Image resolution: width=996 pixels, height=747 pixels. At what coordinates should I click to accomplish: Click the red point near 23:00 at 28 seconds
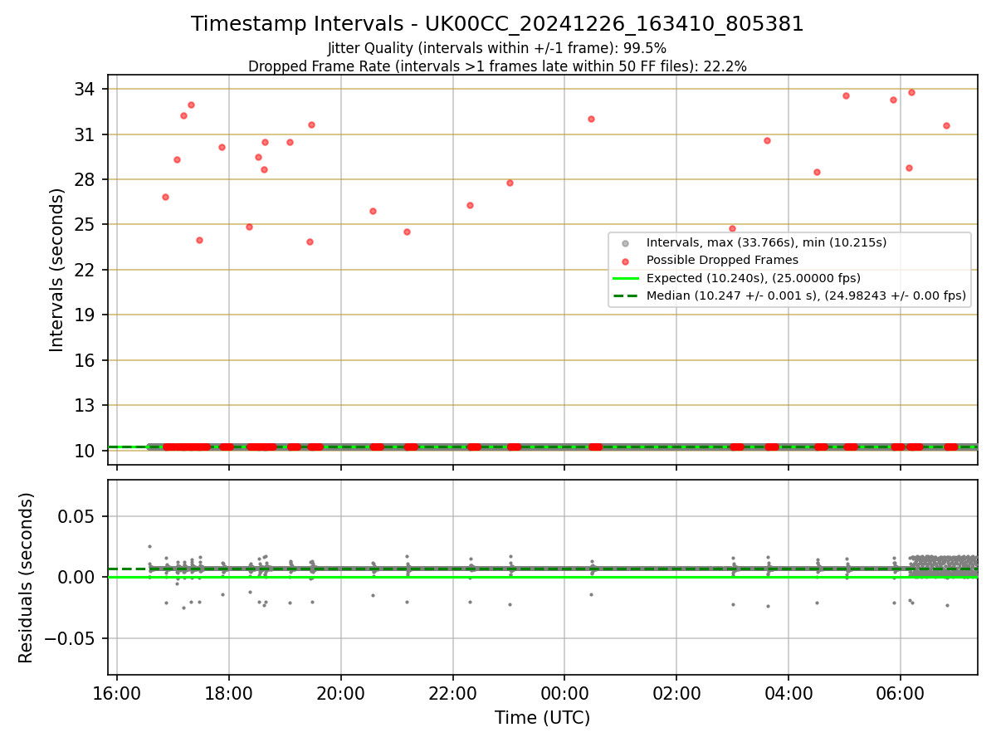click(510, 183)
